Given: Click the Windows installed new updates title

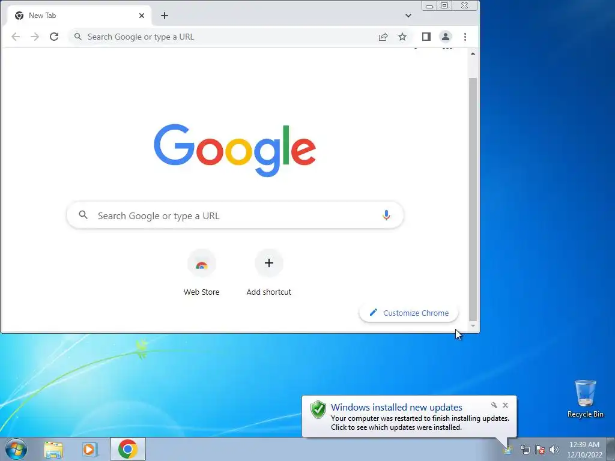Looking at the screenshot, I should pyautogui.click(x=396, y=408).
